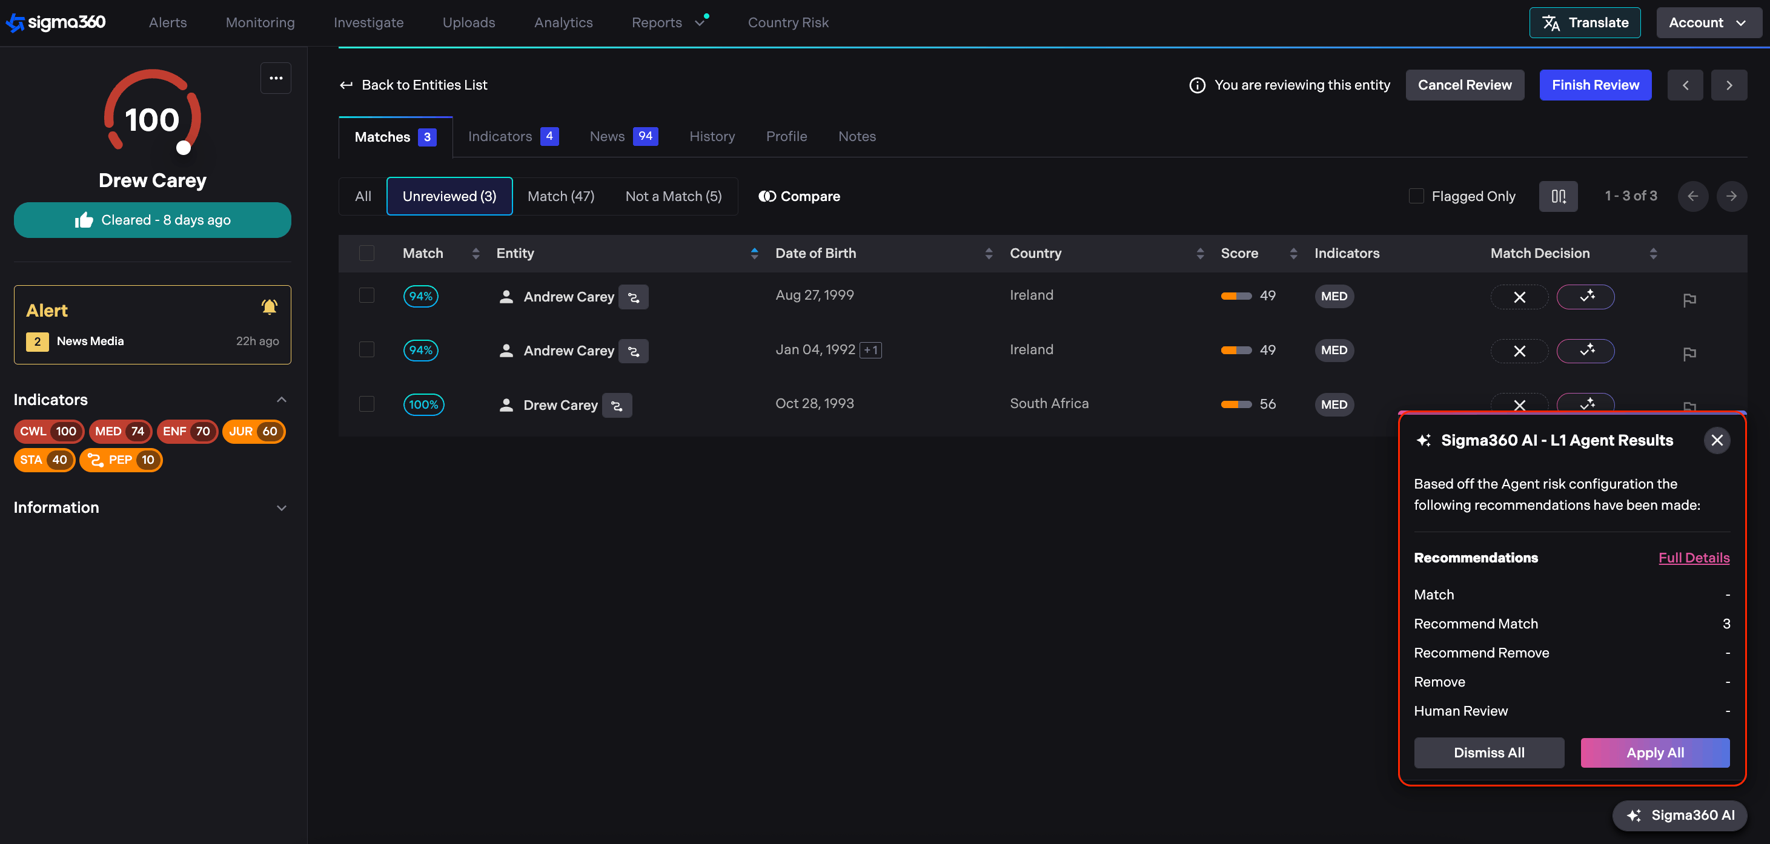
Task: Click the three-dots options menu icon
Action: 276,78
